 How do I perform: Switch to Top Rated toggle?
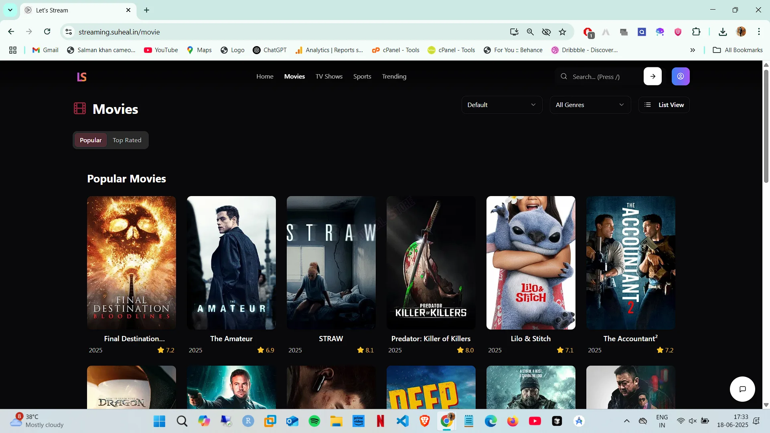coord(127,140)
